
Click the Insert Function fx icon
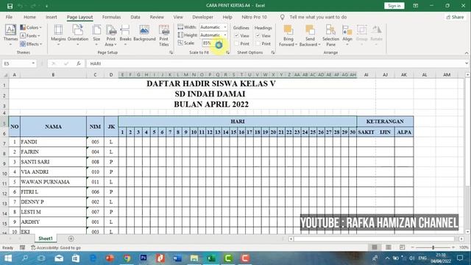click(79, 63)
